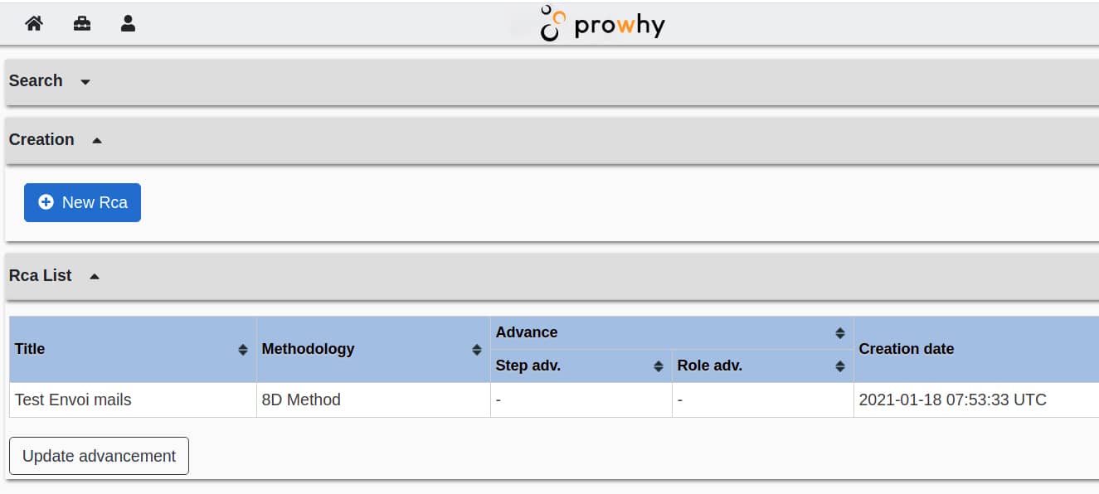Viewport: 1099px width, 494px height.
Task: Expand the Search panel
Action: [x=85, y=82]
